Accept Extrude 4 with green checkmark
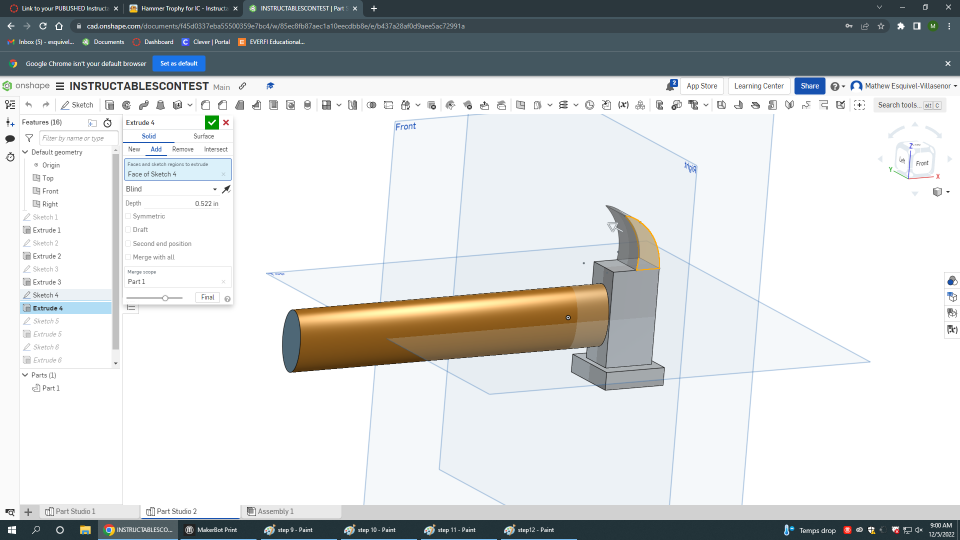 (211, 122)
